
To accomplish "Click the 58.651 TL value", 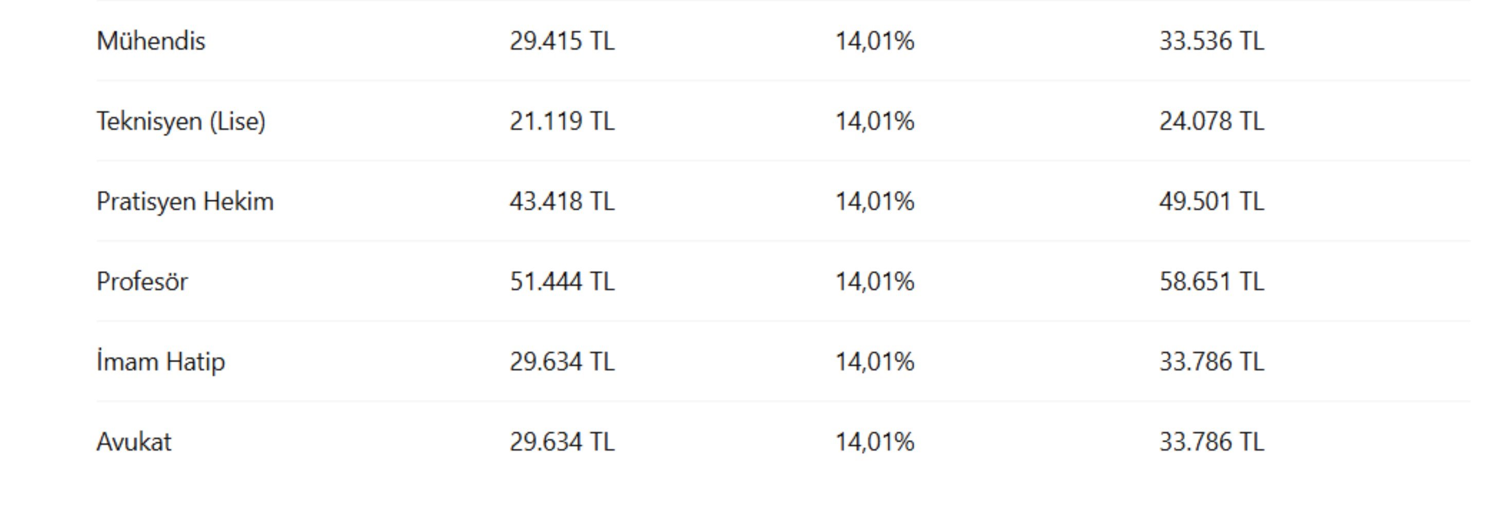I will tap(1211, 281).
